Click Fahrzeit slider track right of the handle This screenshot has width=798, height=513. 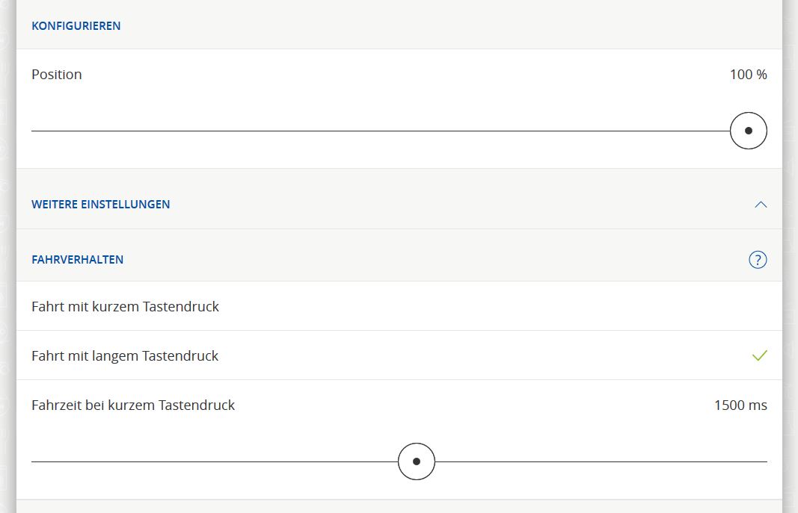click(598, 461)
